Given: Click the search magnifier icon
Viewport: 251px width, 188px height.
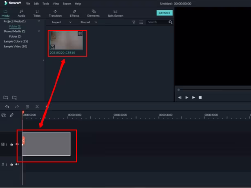Looking at the screenshot, I should (170, 22).
